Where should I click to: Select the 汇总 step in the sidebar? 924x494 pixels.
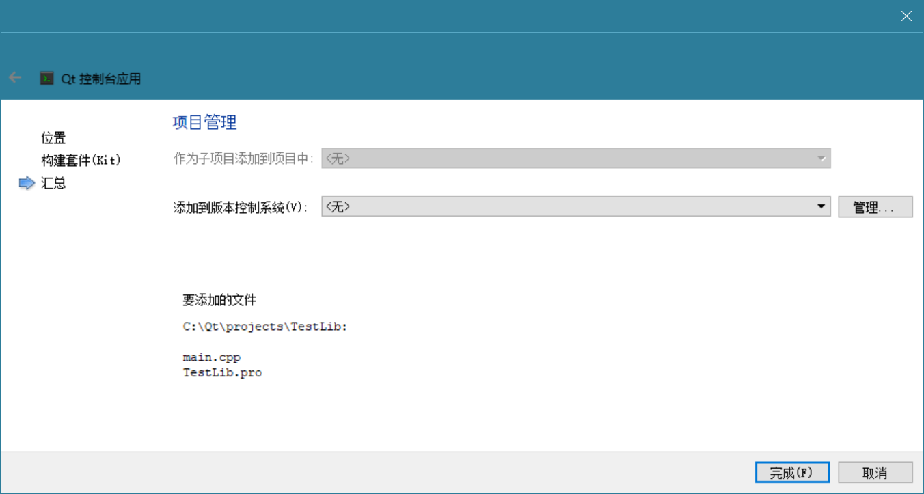53,183
